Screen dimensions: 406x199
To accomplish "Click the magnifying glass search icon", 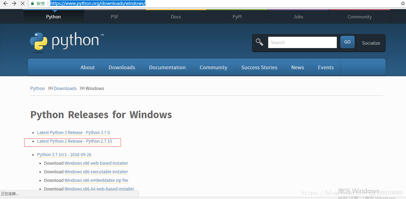I will point(260,42).
